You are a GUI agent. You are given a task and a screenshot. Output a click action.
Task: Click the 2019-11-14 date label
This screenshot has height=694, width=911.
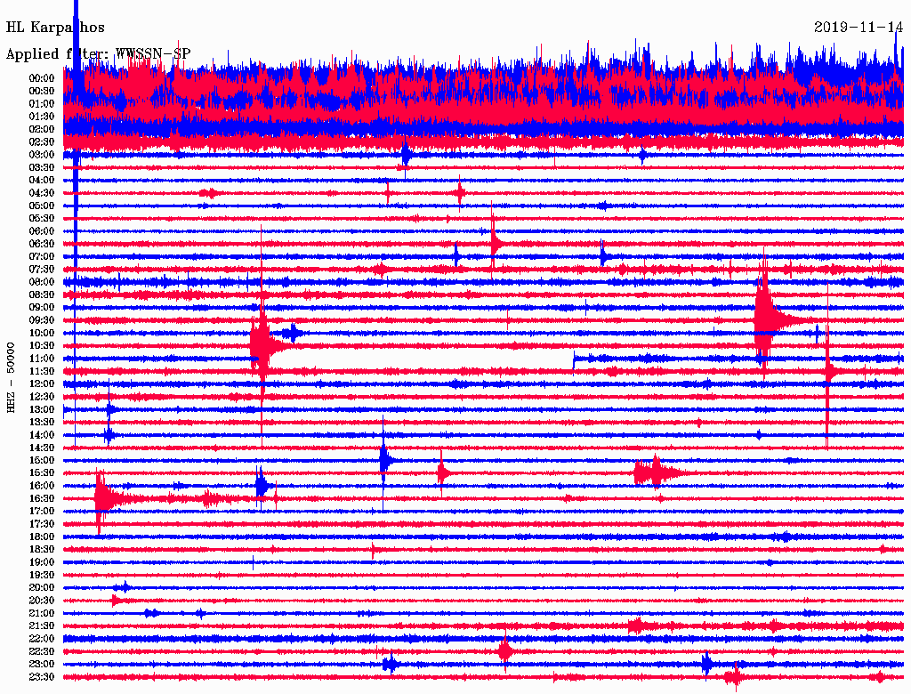859,28
